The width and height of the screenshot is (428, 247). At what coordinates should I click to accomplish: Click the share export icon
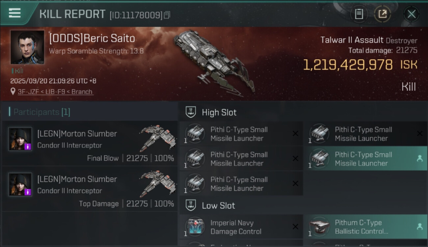tap(383, 14)
